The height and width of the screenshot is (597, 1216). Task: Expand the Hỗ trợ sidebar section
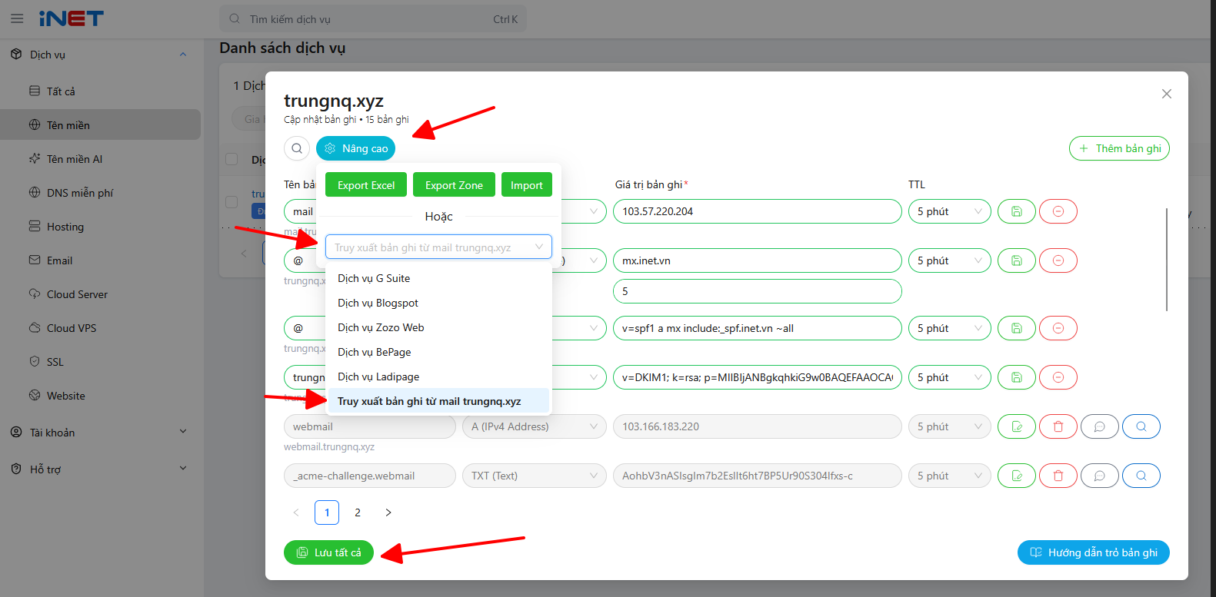coord(100,469)
